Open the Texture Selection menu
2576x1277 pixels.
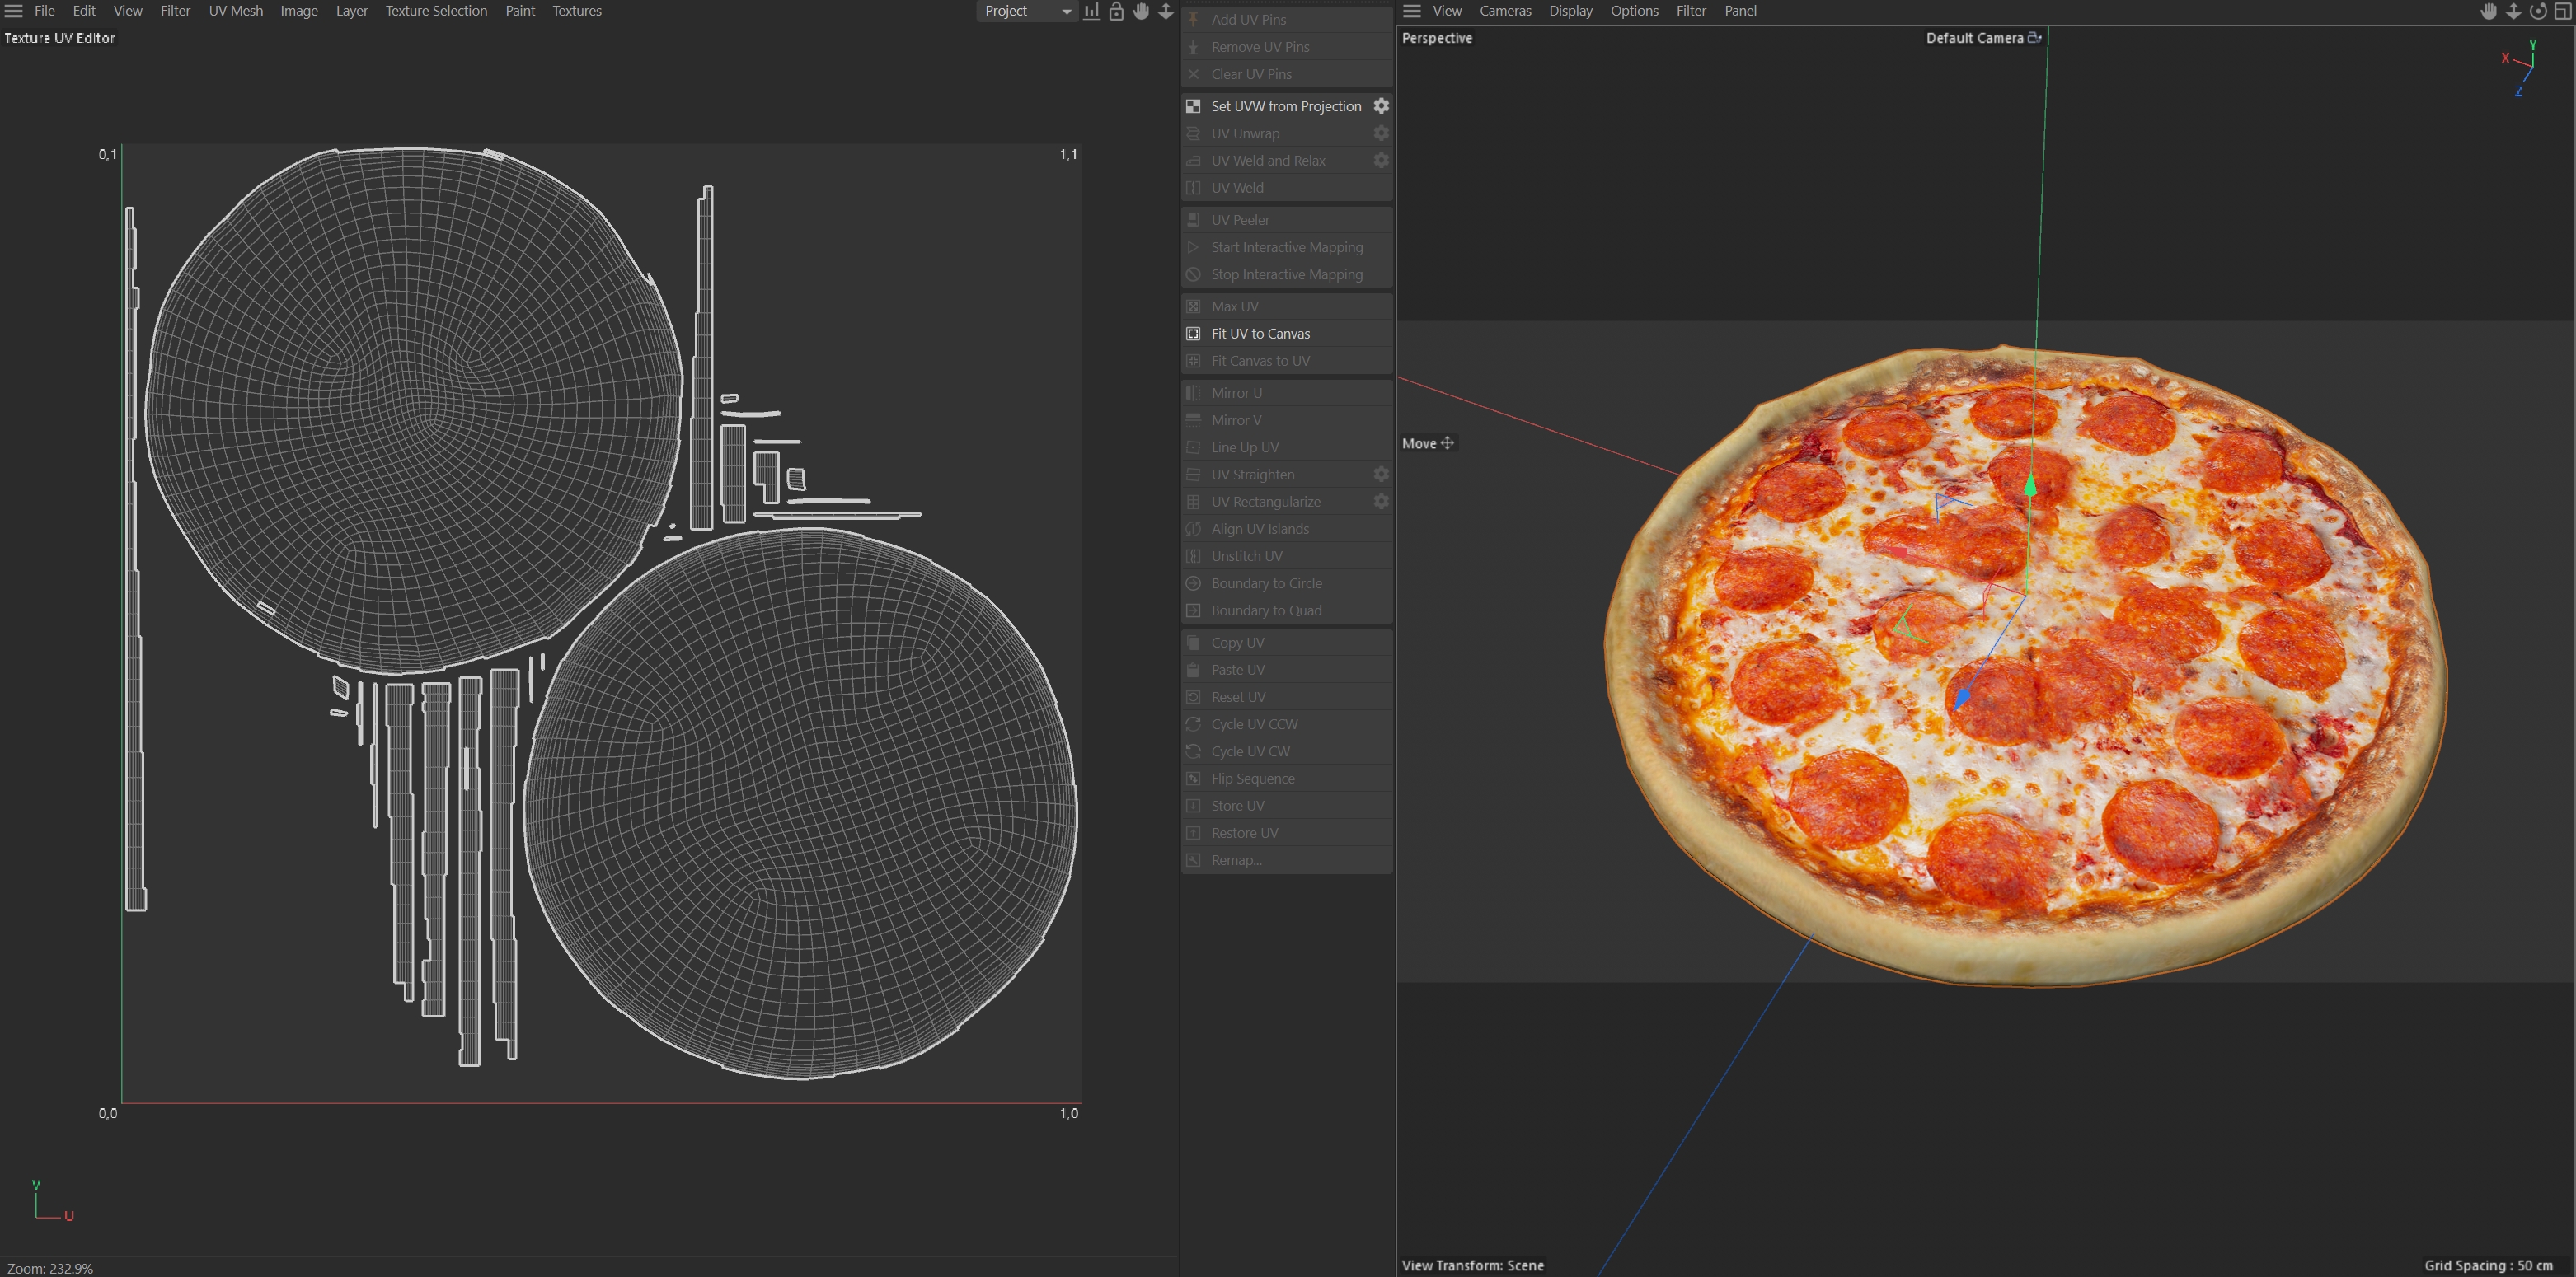pos(436,11)
